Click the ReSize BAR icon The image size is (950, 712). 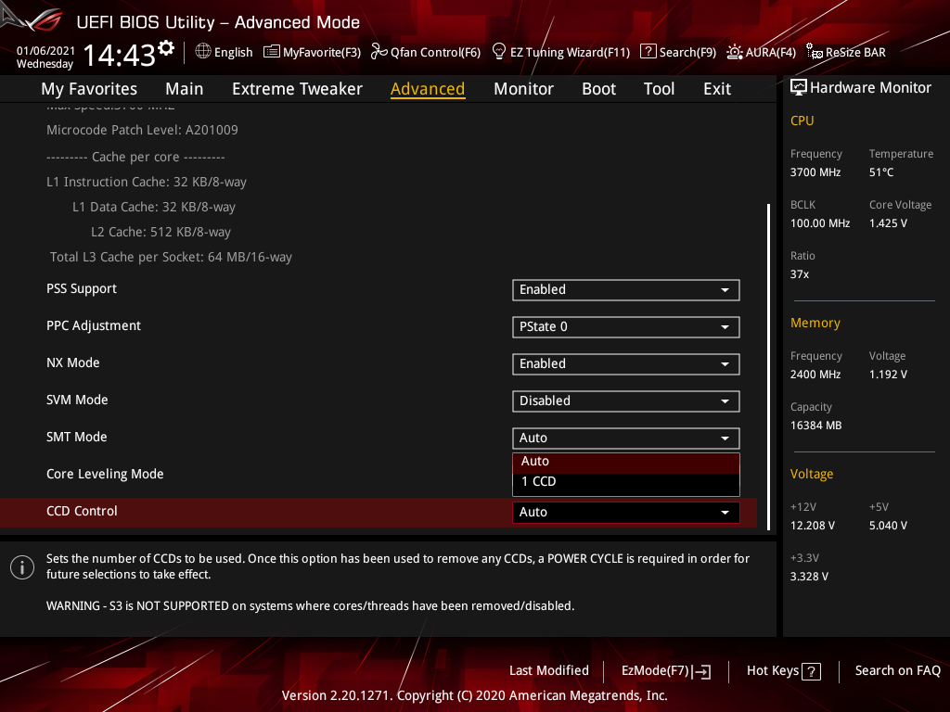[815, 52]
